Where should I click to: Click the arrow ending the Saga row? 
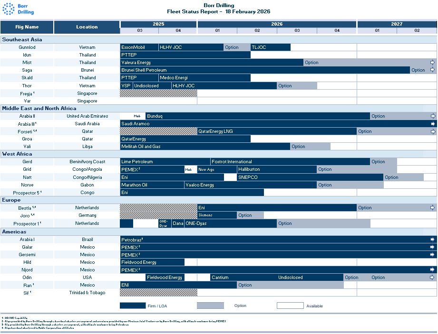432,70
